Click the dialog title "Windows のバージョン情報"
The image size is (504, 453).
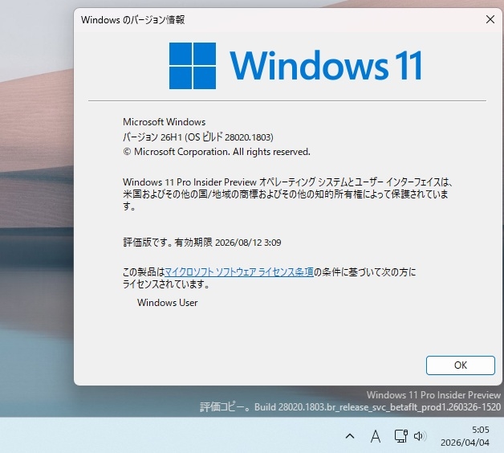tap(132, 19)
